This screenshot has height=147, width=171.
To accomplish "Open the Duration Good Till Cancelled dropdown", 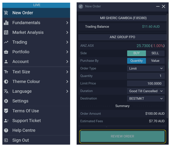I will [146, 91].
